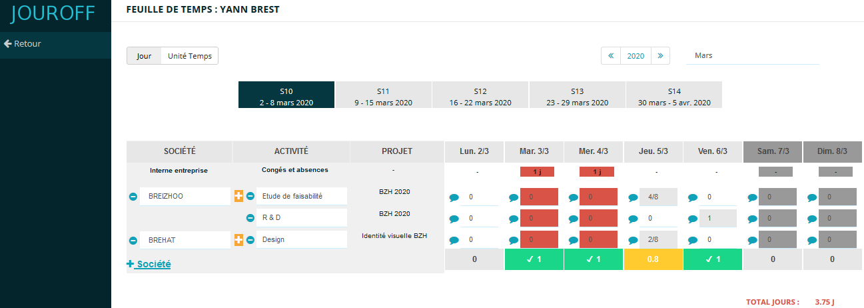Open comment bubble for R & D Friday
Screen dimensions: 864x308
[x=691, y=219]
